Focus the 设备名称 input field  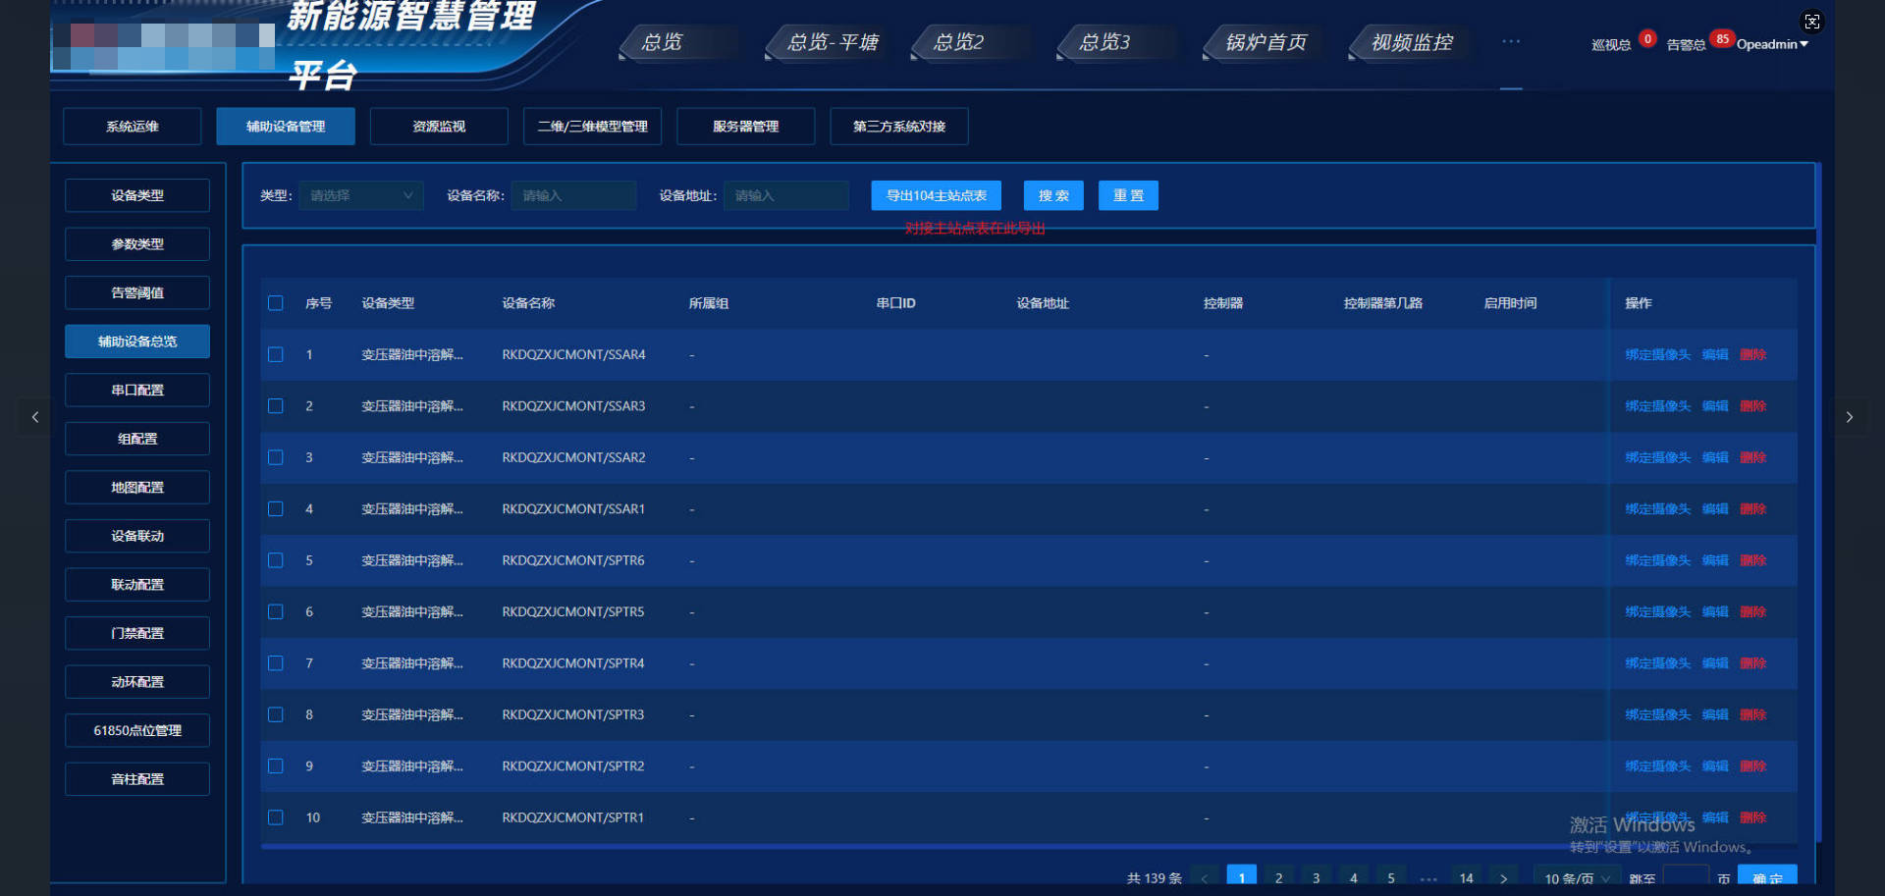click(573, 195)
